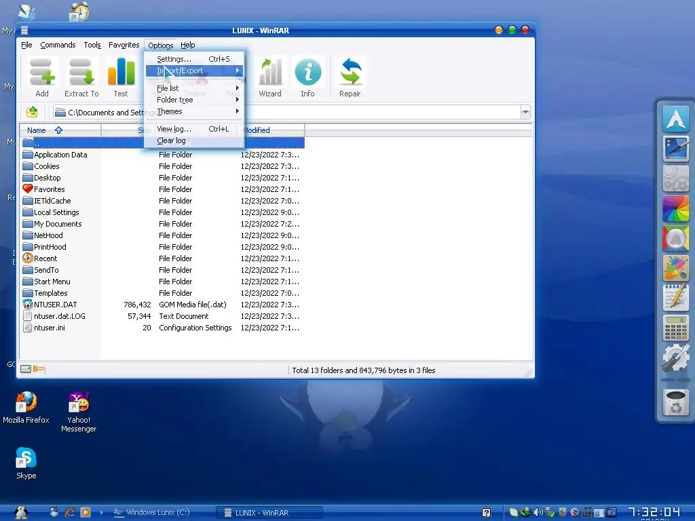Choose View log... menu entry
695x521 pixels.
coord(195,129)
